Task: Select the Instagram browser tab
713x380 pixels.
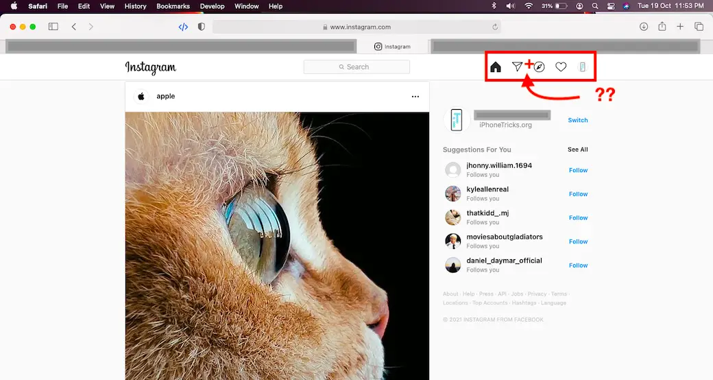Action: [x=393, y=47]
